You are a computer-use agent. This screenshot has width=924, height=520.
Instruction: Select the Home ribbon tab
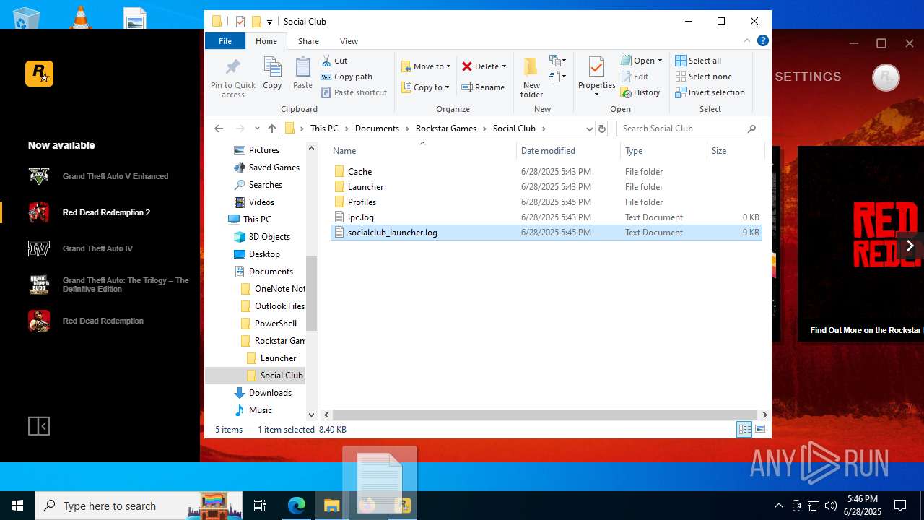[266, 41]
